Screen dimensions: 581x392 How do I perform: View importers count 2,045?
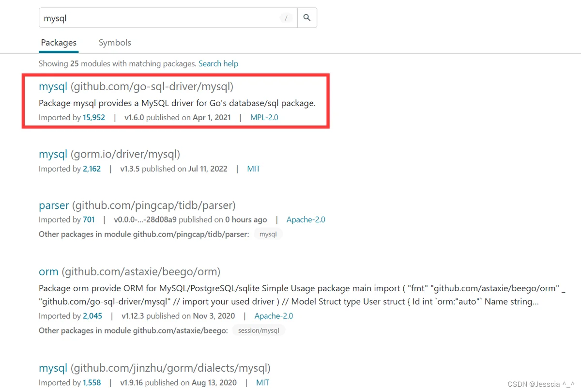(92, 316)
